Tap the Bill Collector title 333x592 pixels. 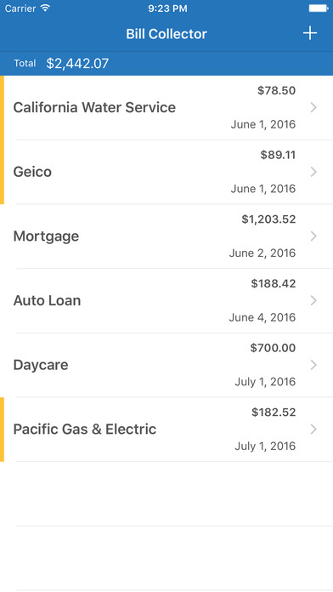point(166,34)
